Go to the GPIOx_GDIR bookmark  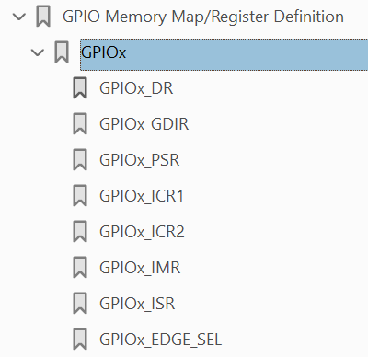pyautogui.click(x=144, y=124)
